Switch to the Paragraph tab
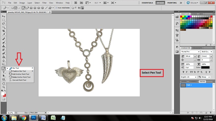216x121 pixels. pos(197,48)
